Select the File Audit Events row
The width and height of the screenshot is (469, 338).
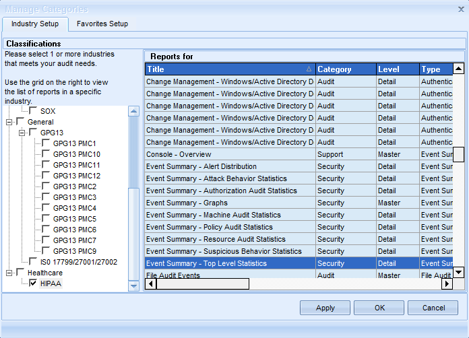tap(299, 274)
